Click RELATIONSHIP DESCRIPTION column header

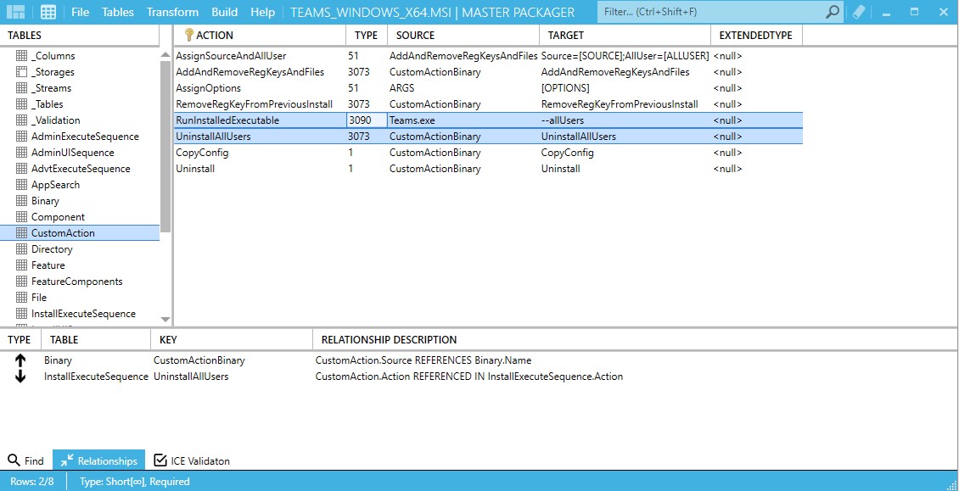coord(389,339)
